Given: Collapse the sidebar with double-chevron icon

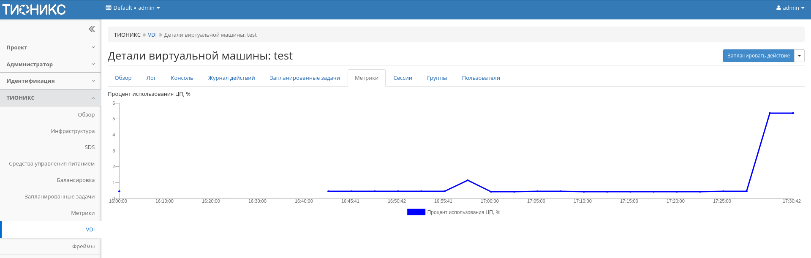Looking at the screenshot, I should [x=92, y=29].
